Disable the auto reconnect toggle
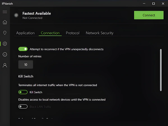 pos(23,49)
